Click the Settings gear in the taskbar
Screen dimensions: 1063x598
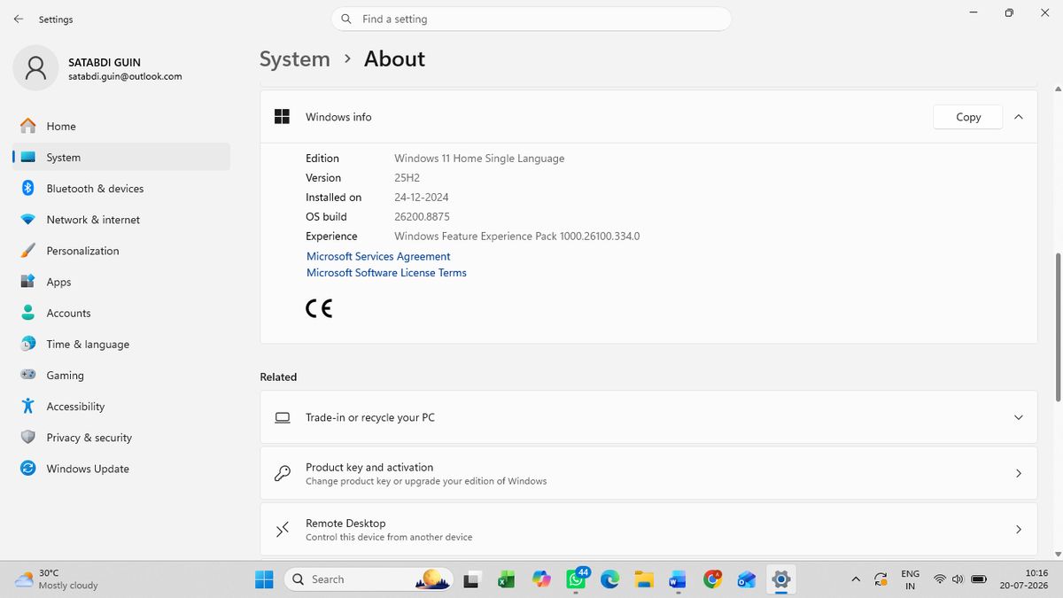pos(780,579)
